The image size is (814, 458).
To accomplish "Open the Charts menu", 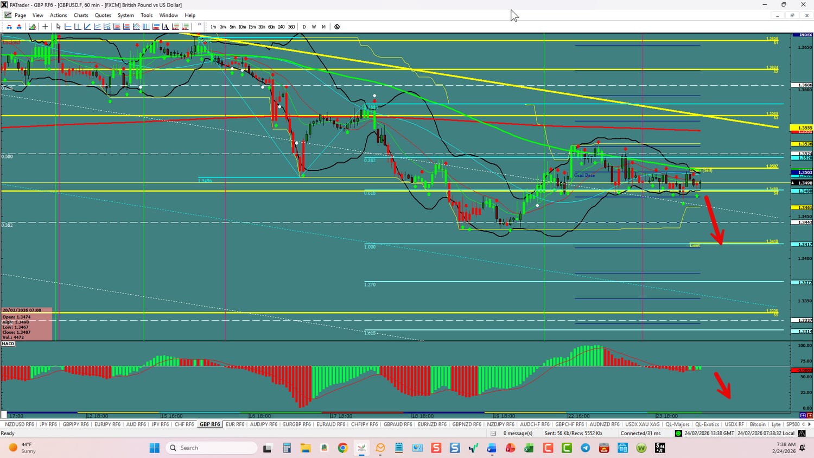I will (81, 15).
